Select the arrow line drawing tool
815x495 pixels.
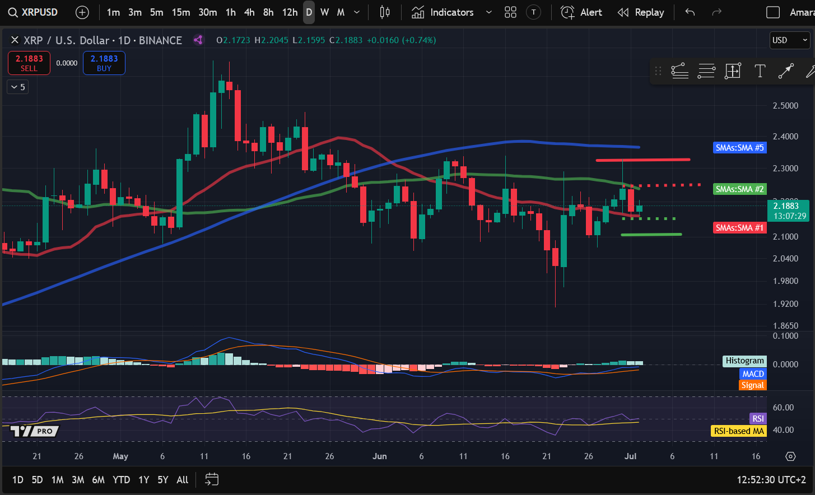tap(786, 71)
